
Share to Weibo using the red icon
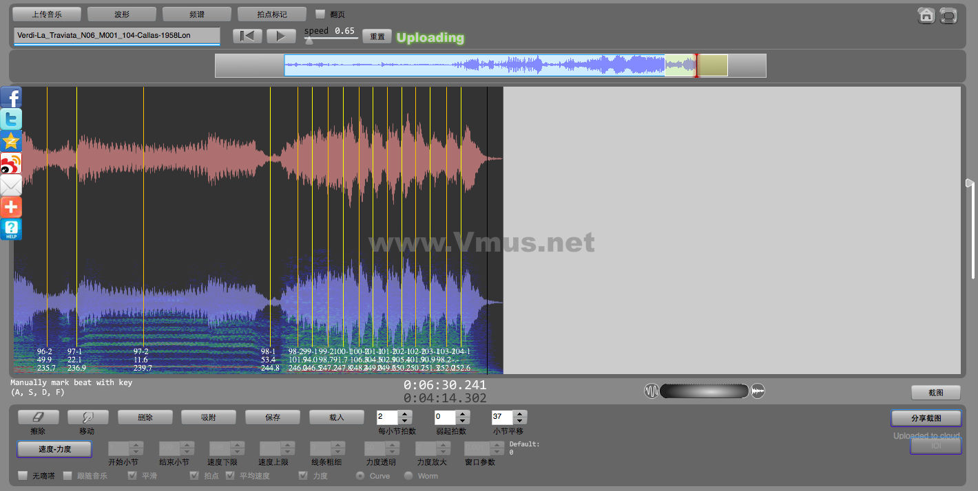click(x=11, y=163)
